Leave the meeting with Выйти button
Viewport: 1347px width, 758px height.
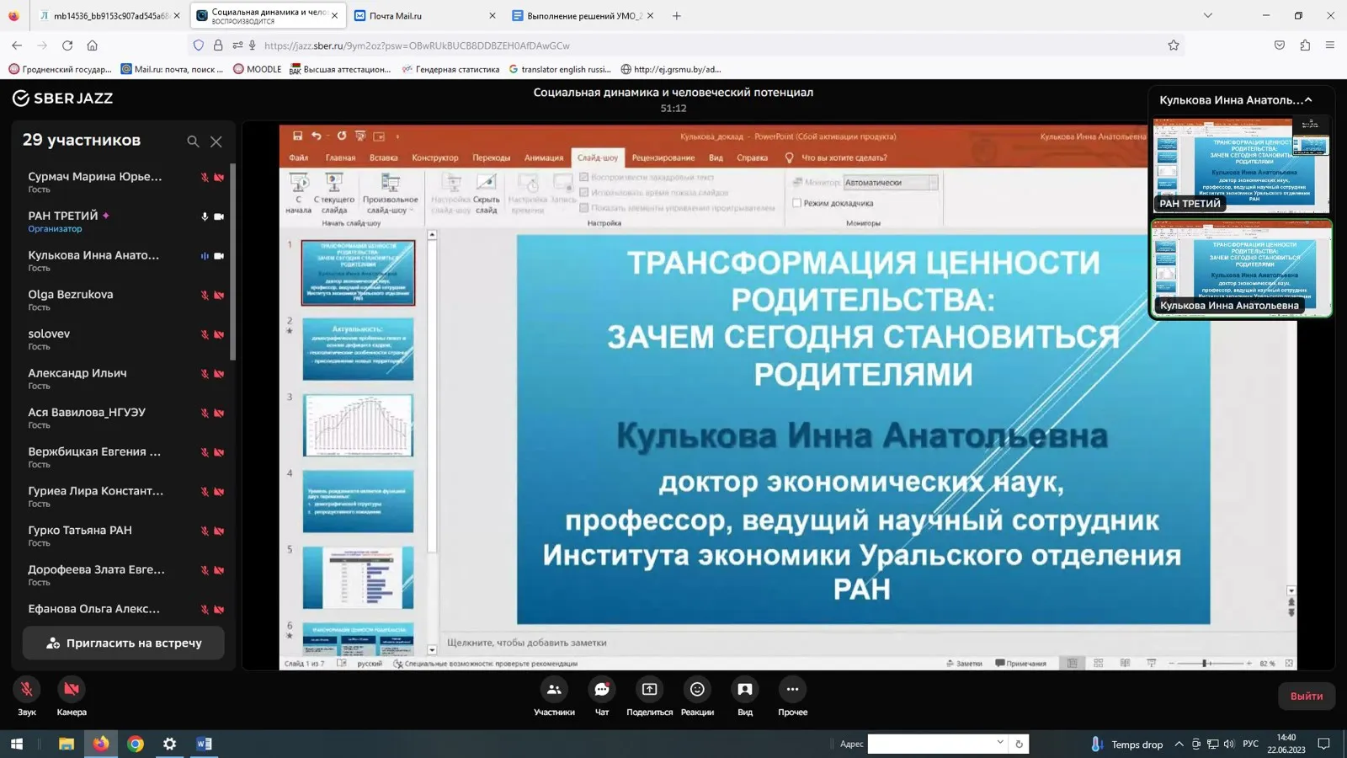(x=1307, y=696)
